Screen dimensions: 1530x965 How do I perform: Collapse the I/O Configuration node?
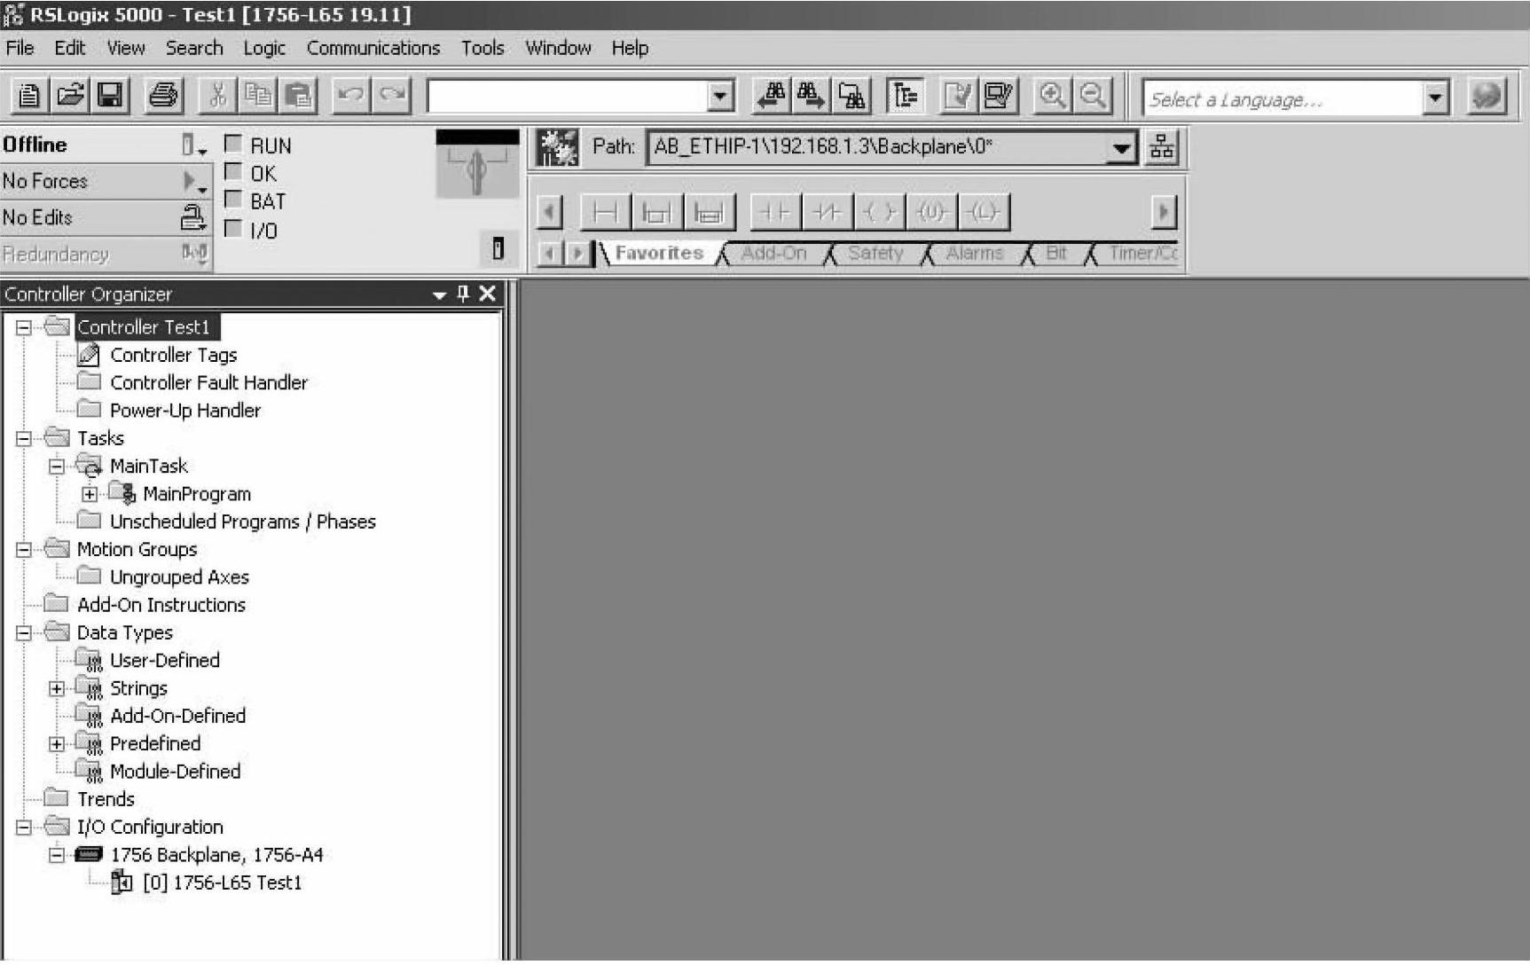(24, 828)
